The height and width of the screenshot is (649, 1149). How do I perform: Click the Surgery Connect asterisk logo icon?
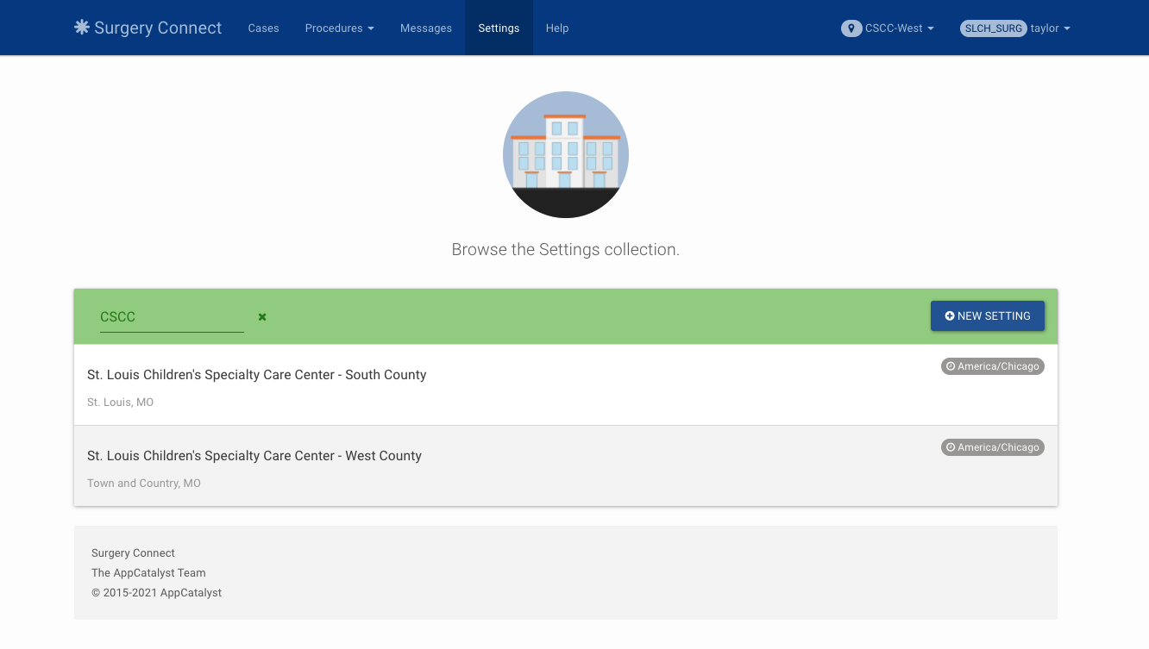[82, 27]
